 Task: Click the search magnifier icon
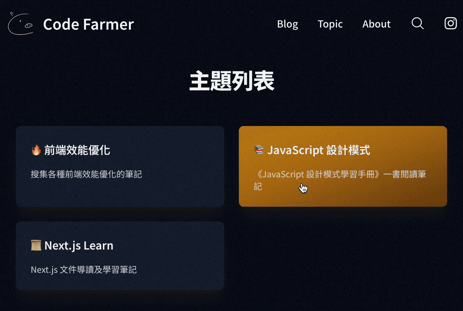[417, 24]
